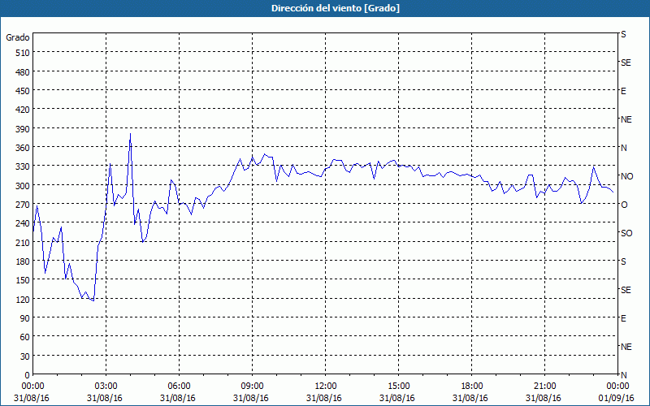The width and height of the screenshot is (650, 406).
Task: Click the 300 value on the left axis
Action: click(x=23, y=186)
